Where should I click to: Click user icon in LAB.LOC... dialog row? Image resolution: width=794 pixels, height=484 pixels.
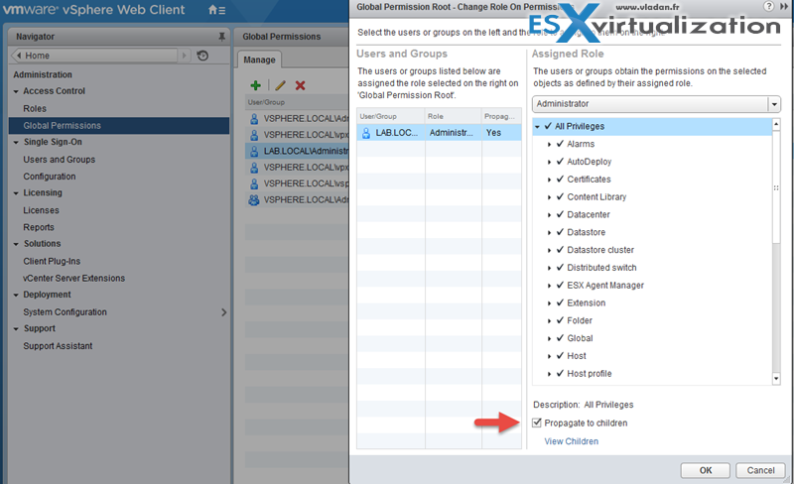[x=366, y=133]
